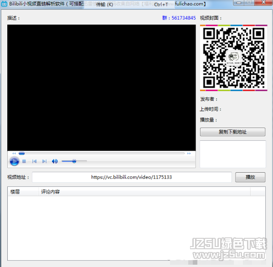Click the group number 561734845 link
273x267 pixels.
click(x=179, y=18)
